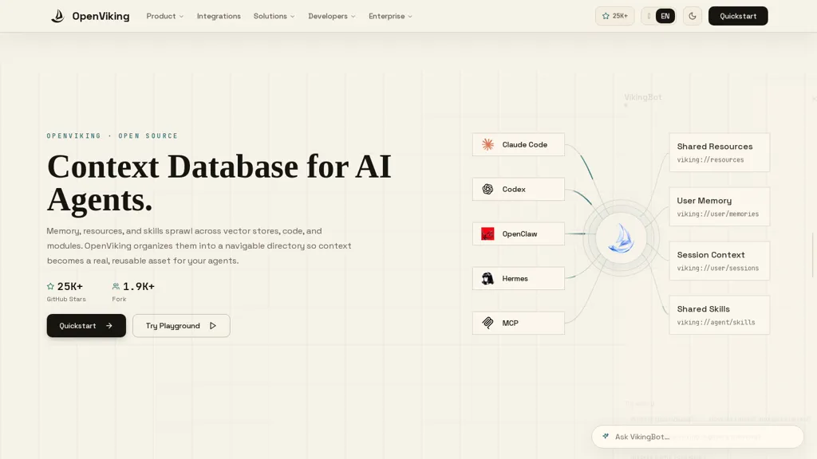Viewport: 817px width, 459px height.
Task: Select the EN language toggle
Action: 665,16
